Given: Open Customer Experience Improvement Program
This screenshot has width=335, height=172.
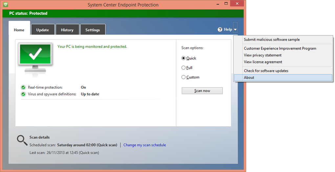Looking at the screenshot, I should coord(283,48).
